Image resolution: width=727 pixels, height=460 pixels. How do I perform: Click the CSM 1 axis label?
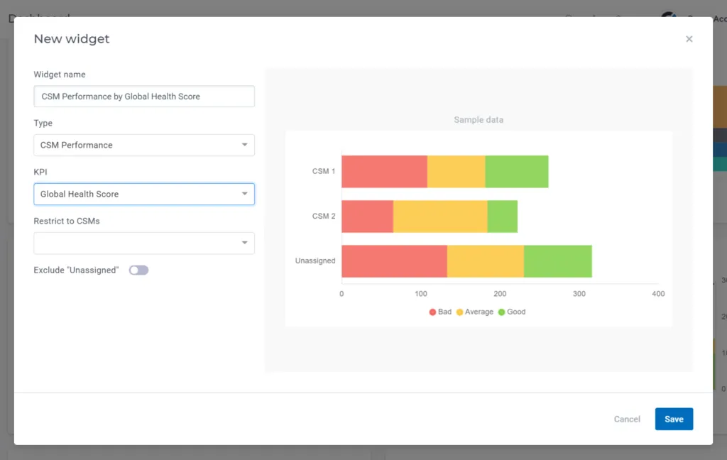(x=324, y=171)
